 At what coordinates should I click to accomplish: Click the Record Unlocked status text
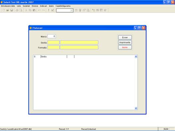click(x=88, y=129)
